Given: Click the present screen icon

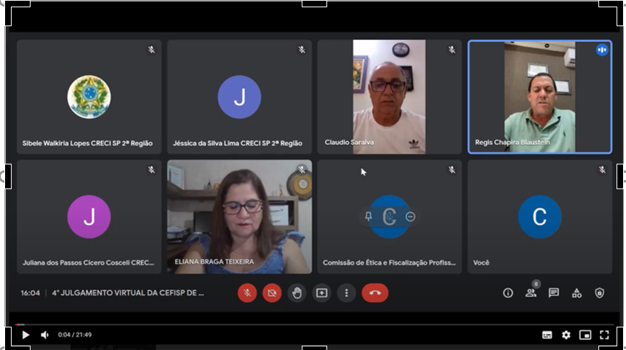Looking at the screenshot, I should coord(321,293).
